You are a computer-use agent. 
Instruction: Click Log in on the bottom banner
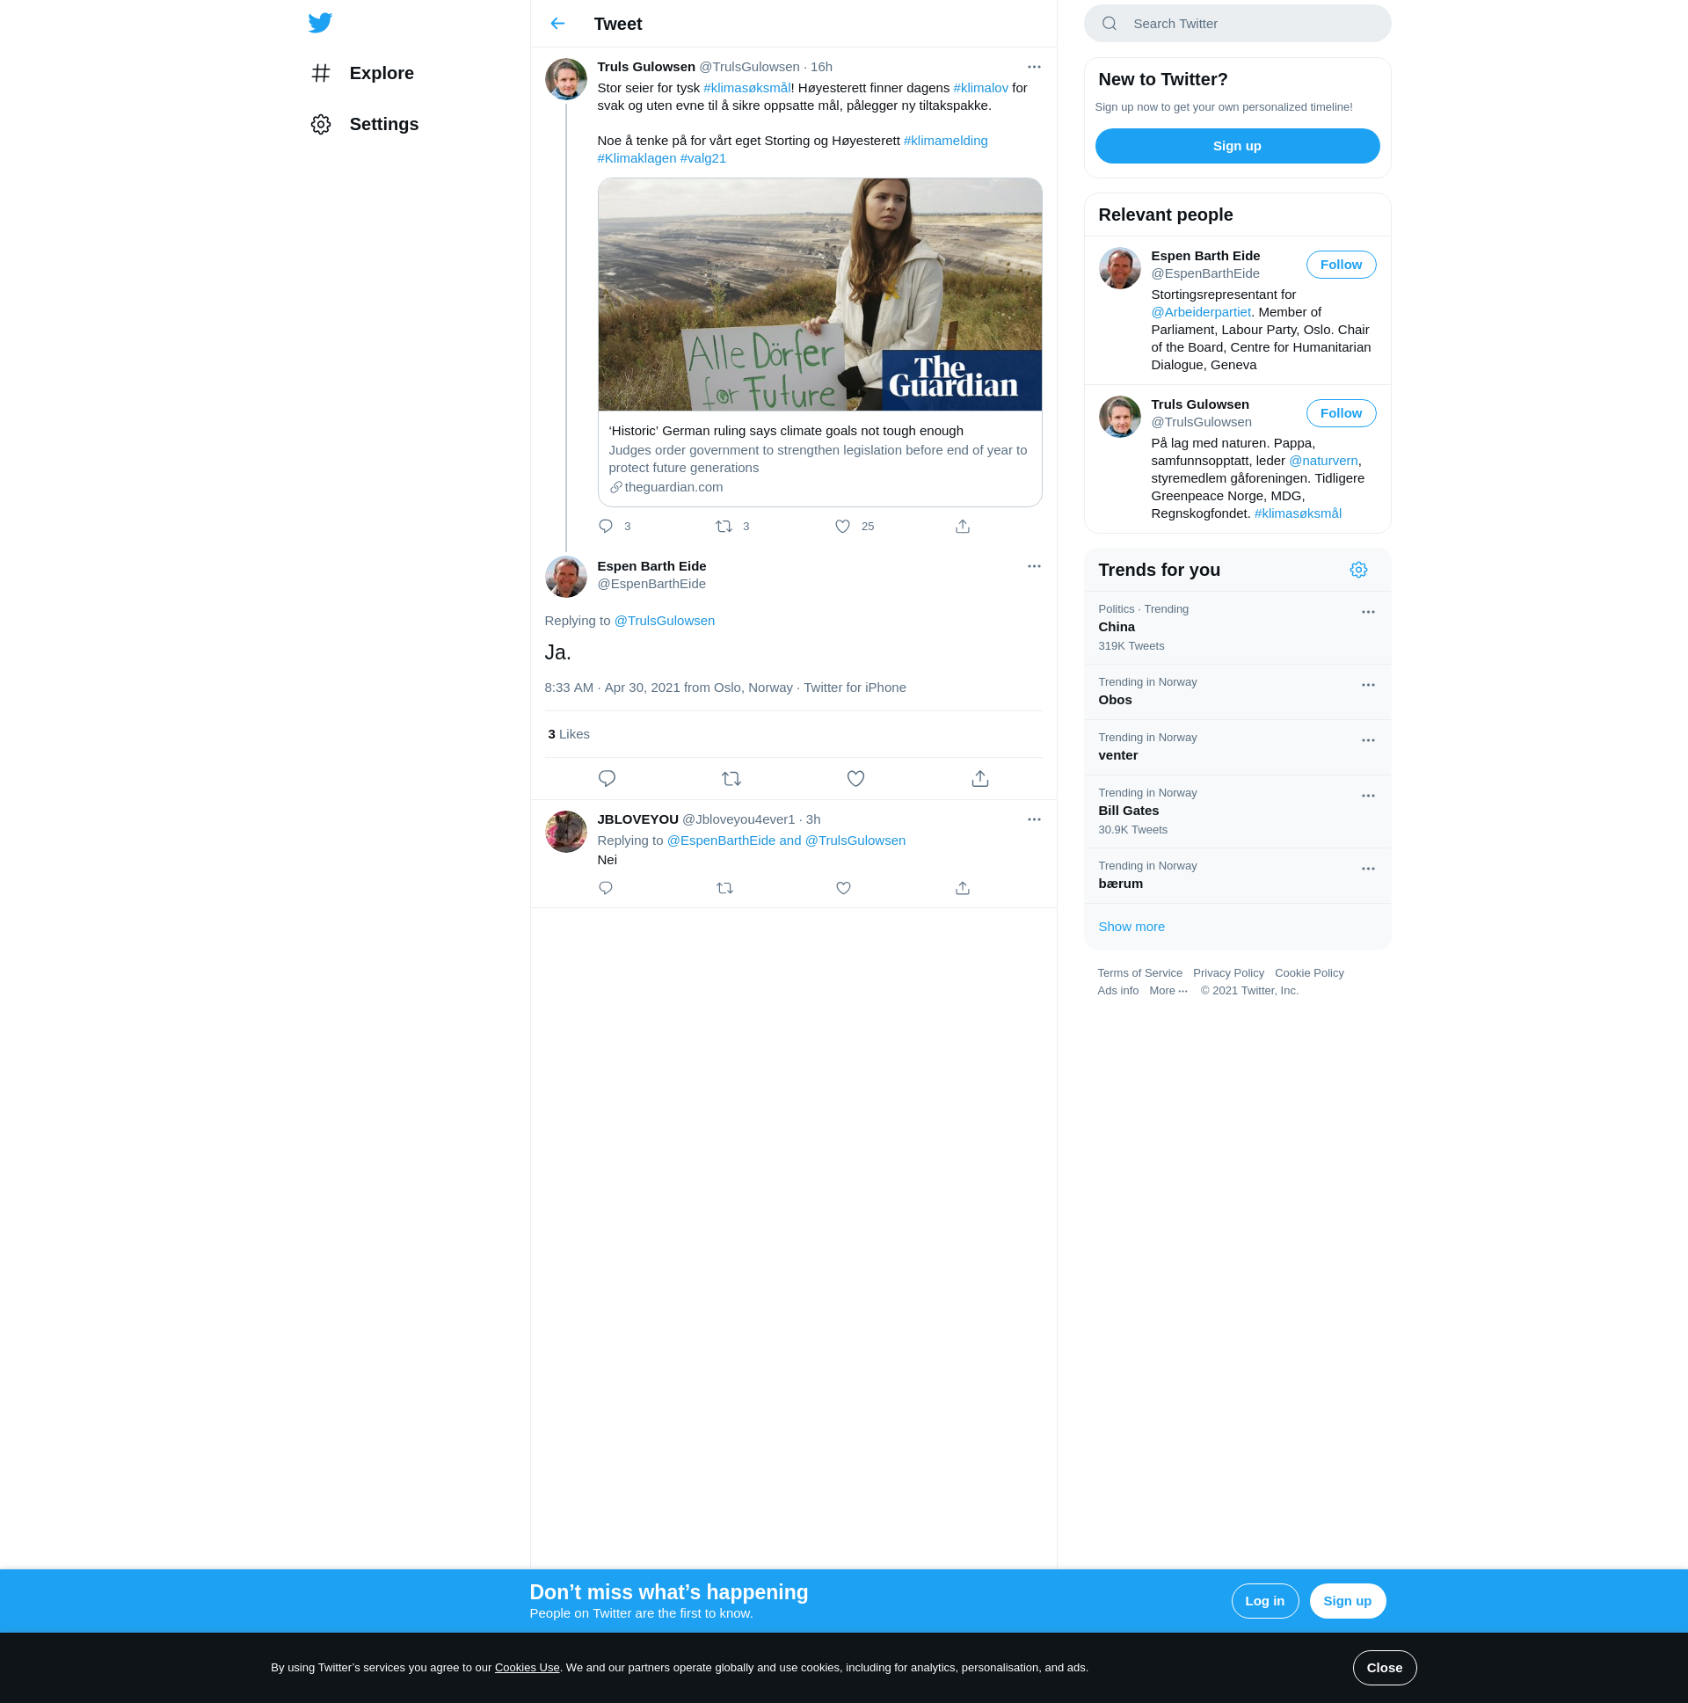point(1264,1602)
